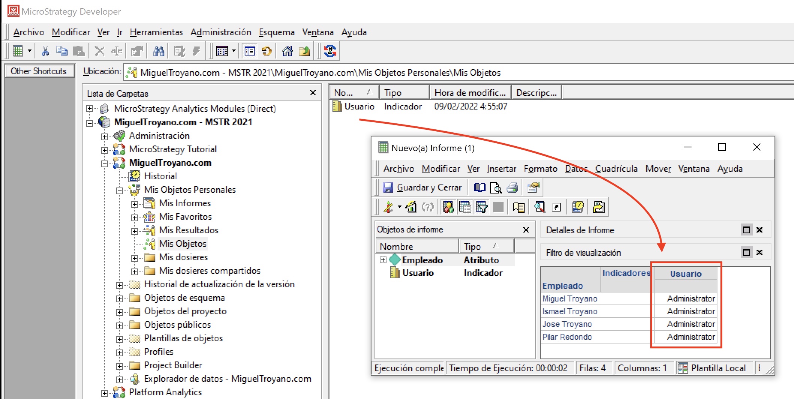Collapse the Mis Objetos Personales node

(119, 190)
